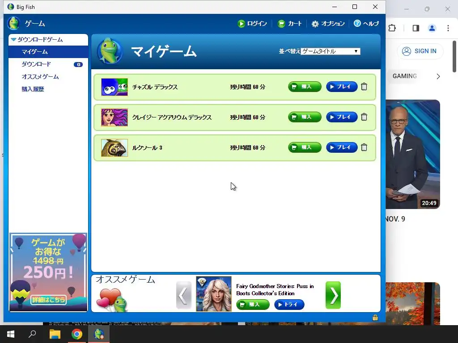Toggle Chrome side panel icon
The width and height of the screenshot is (458, 343).
[x=416, y=28]
